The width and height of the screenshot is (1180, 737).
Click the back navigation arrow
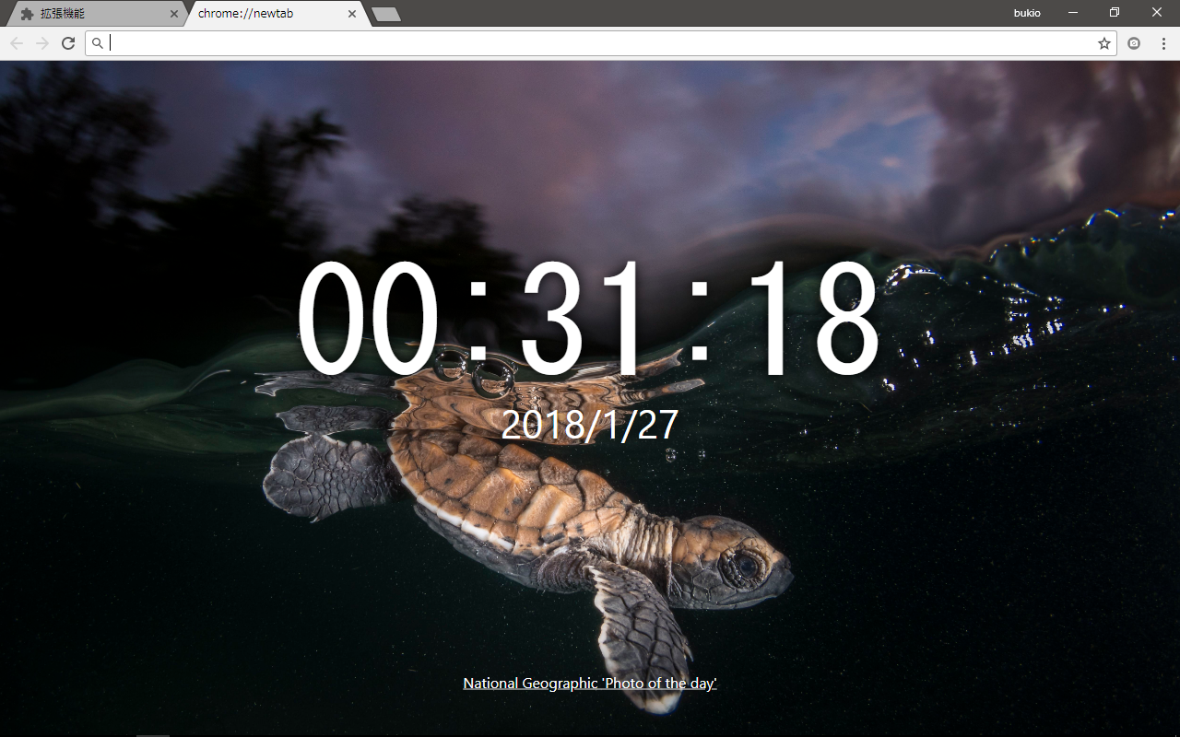click(17, 42)
